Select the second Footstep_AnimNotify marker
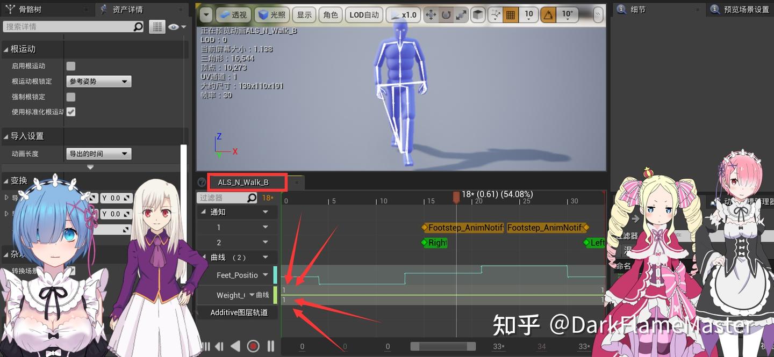 click(x=547, y=228)
